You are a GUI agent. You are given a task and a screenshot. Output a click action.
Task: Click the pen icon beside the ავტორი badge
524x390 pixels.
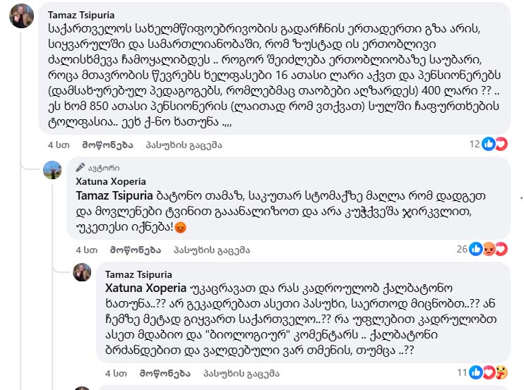(x=80, y=168)
